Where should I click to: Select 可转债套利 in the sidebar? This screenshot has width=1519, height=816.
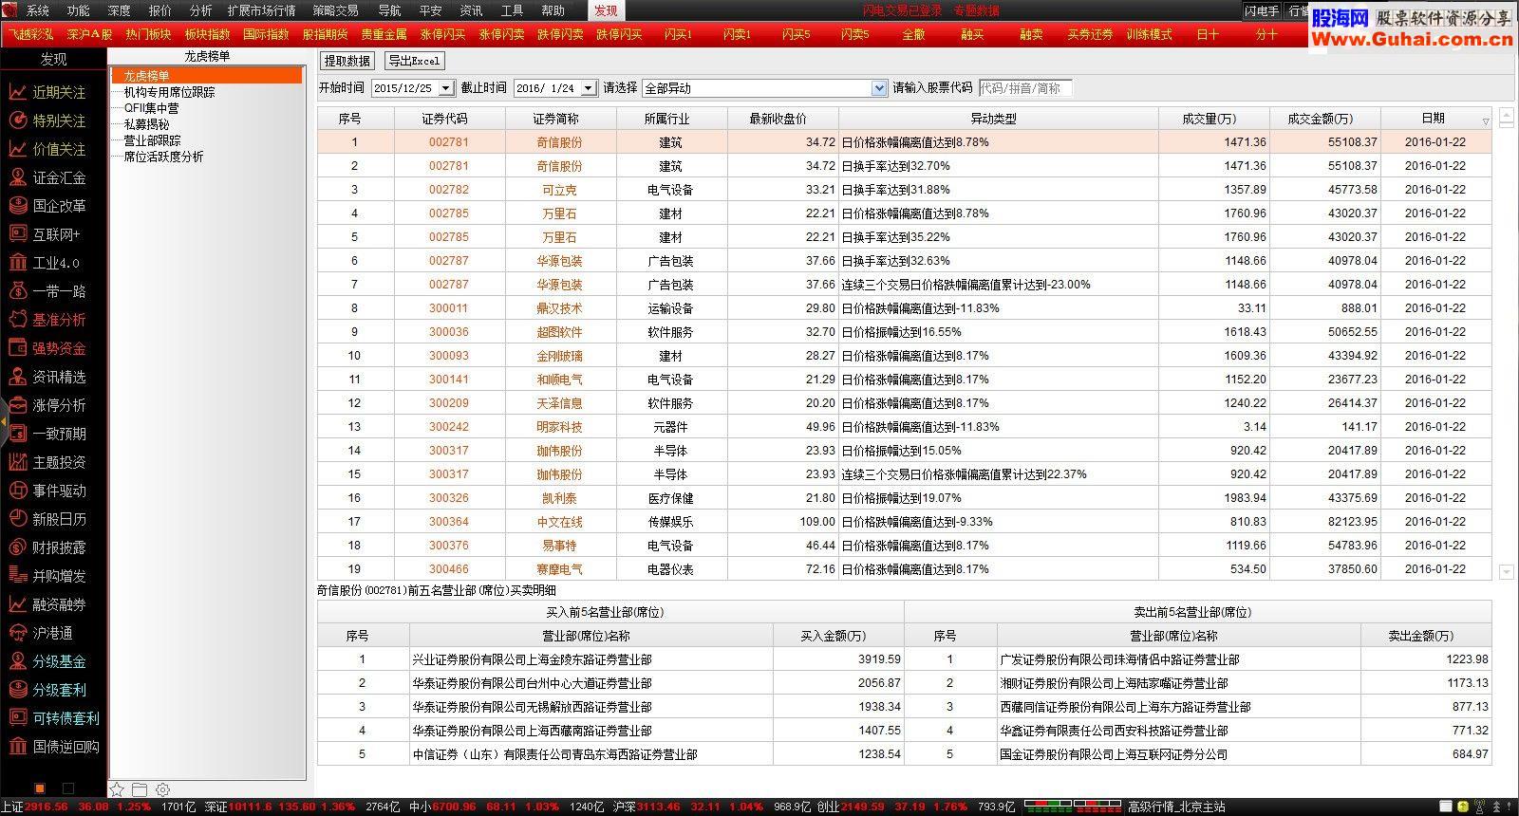tap(53, 718)
